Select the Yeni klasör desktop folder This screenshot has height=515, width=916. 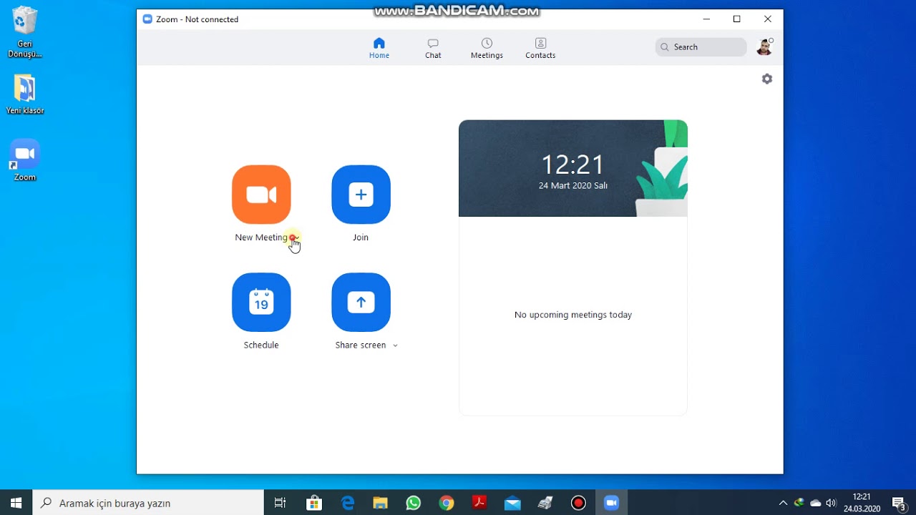point(25,94)
